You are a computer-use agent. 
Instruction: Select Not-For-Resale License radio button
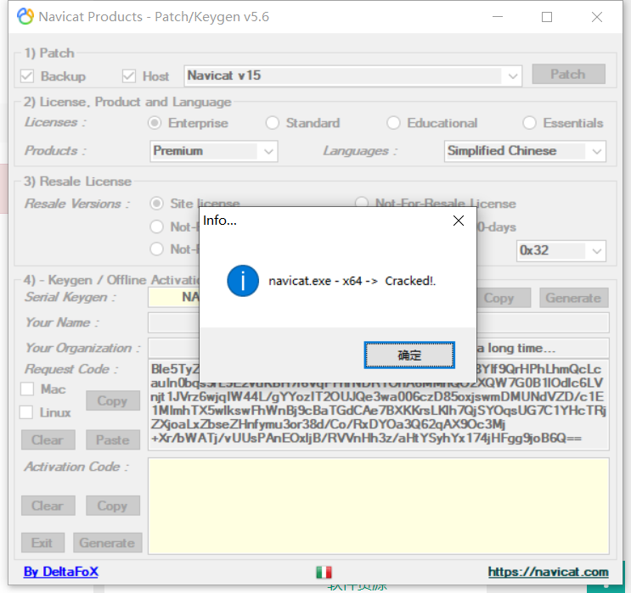coord(362,203)
